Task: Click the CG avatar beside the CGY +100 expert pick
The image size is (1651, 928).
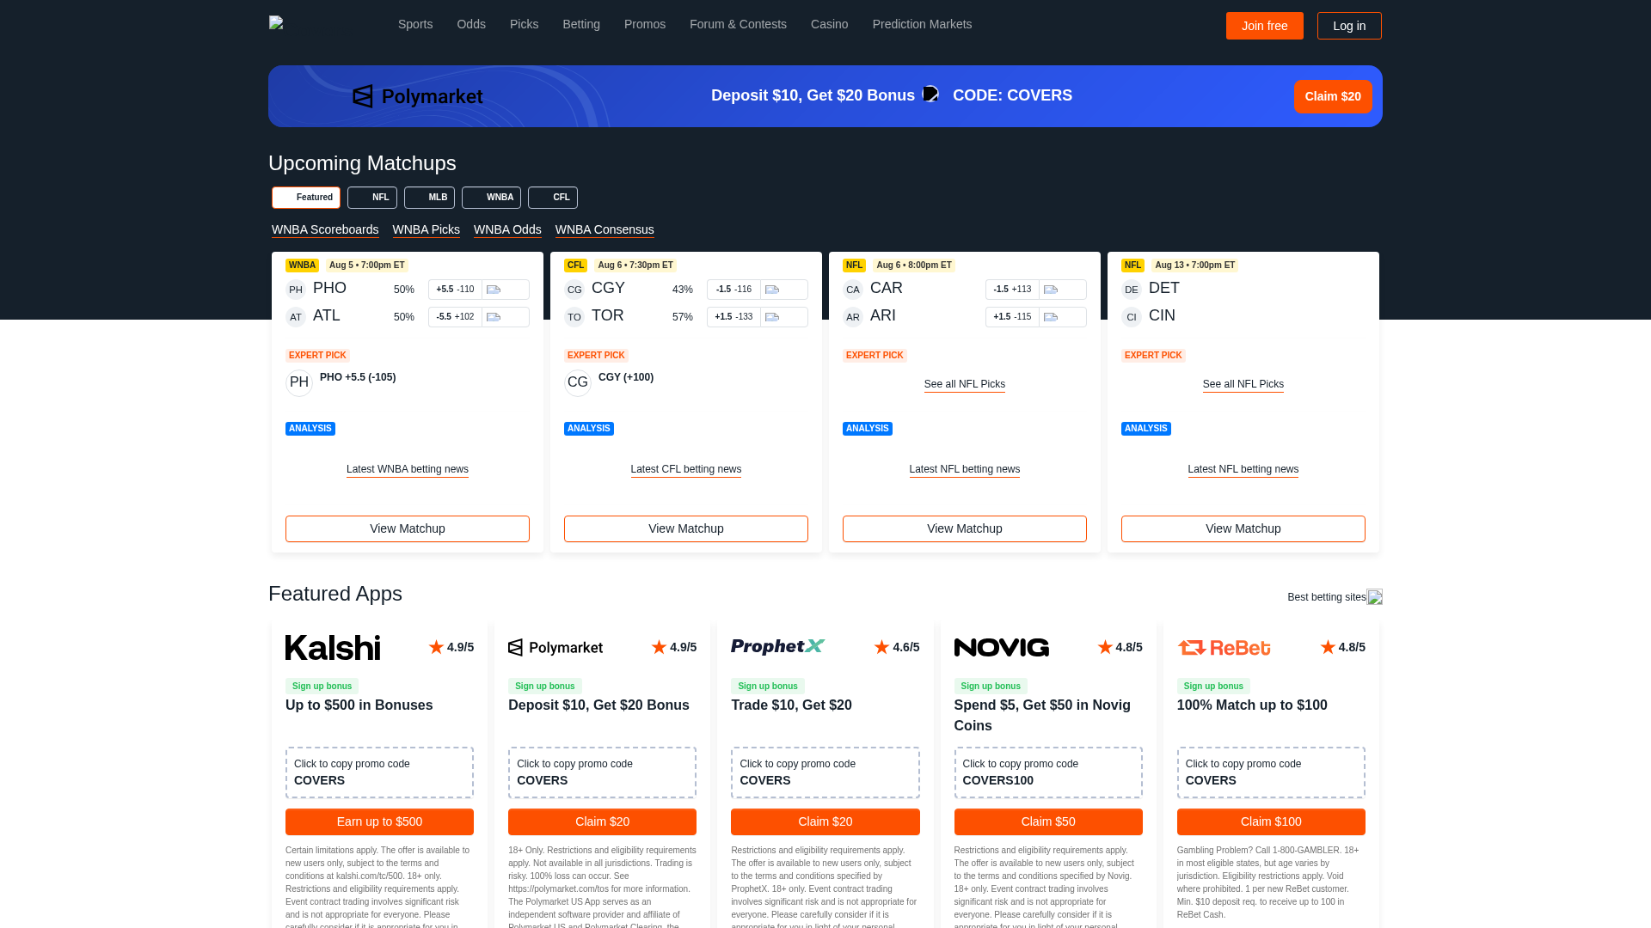Action: 578,382
